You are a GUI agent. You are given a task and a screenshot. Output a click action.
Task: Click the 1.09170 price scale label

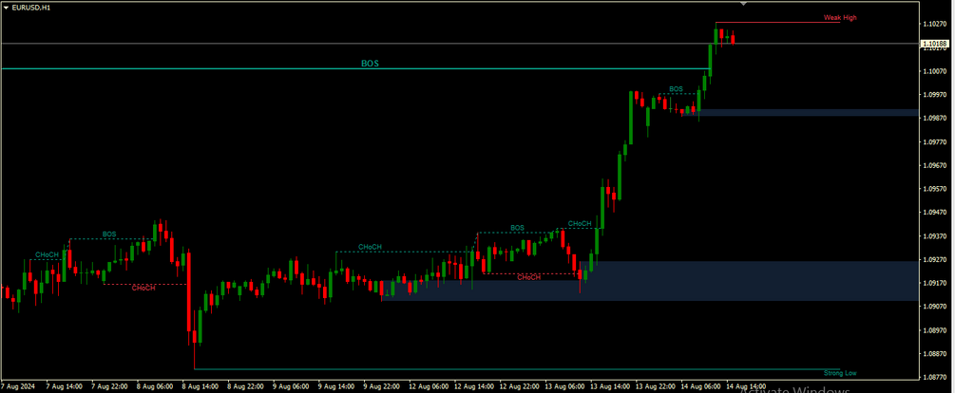(935, 284)
